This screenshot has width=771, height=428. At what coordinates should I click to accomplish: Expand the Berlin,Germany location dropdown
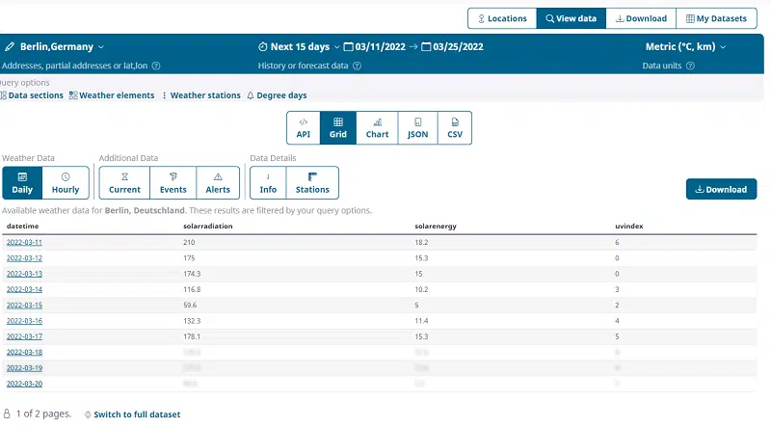tap(55, 46)
